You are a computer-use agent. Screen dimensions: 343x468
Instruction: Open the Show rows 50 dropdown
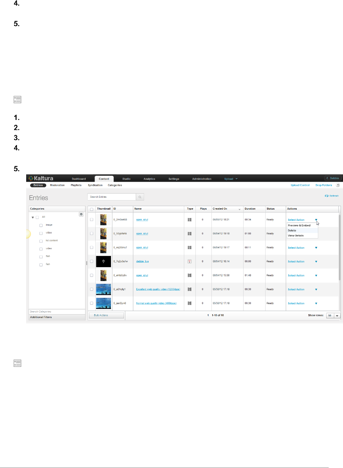click(x=333, y=315)
